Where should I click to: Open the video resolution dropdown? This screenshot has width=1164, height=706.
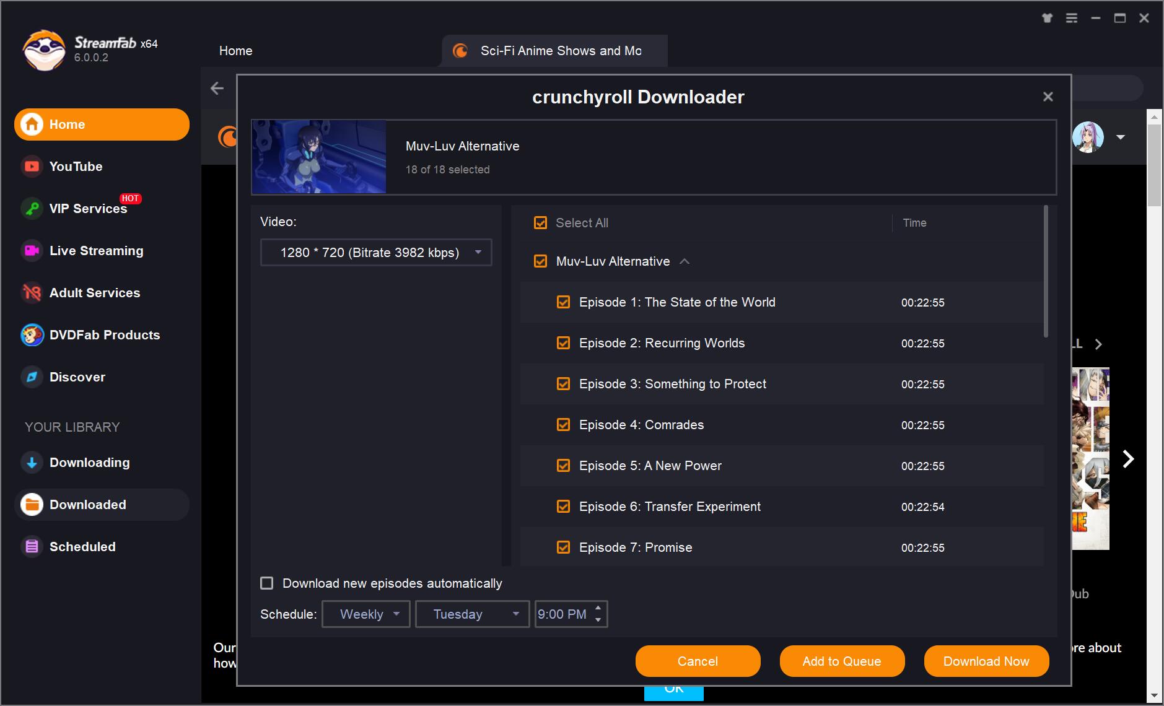point(376,253)
